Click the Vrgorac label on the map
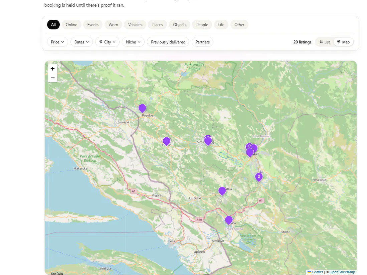367x275 pixels. click(x=157, y=195)
